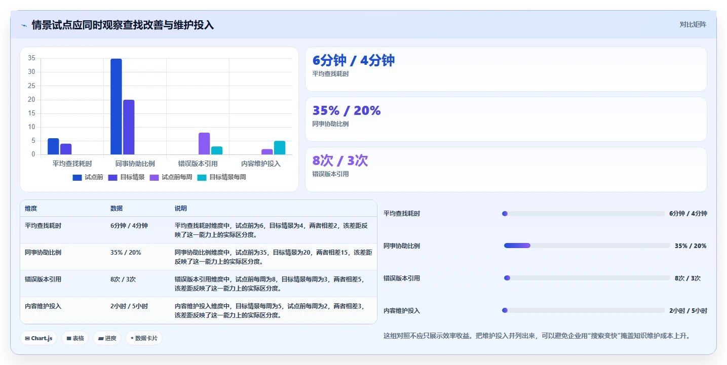Image resolution: width=727 pixels, height=365 pixels.
Task: Click the 8次 / 3次 value after progress bar
Action: click(x=687, y=278)
